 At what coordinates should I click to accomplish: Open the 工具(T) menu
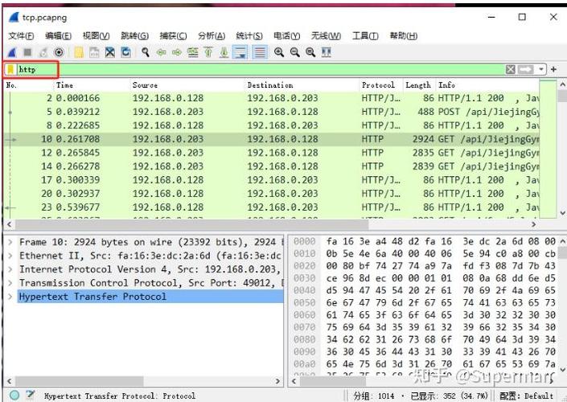click(365, 36)
